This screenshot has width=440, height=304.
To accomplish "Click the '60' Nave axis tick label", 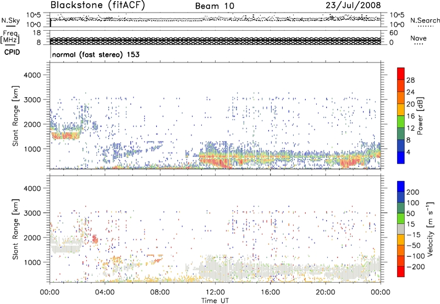I will pyautogui.click(x=393, y=33).
